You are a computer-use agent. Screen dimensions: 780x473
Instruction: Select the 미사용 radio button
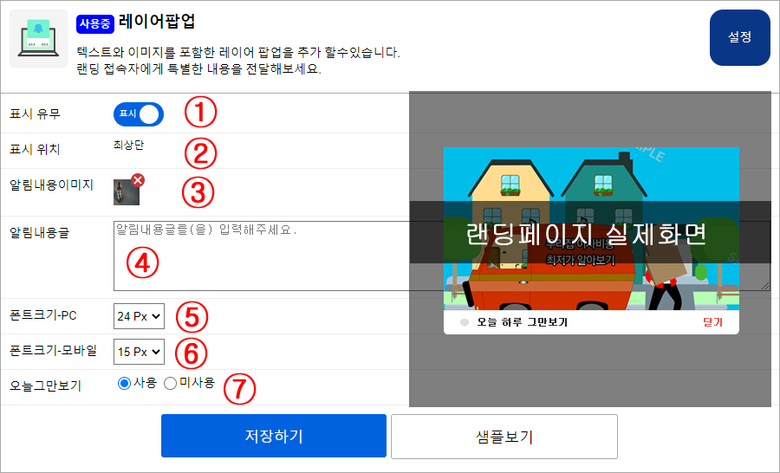pyautogui.click(x=170, y=384)
